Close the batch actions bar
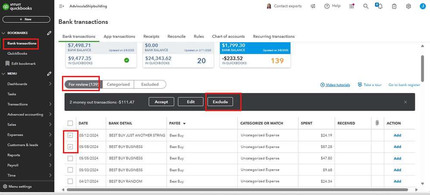 point(405,102)
